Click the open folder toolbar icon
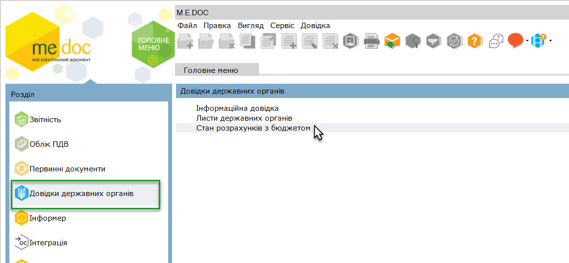 (206, 40)
